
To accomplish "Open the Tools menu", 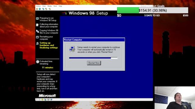I will point(55,6).
